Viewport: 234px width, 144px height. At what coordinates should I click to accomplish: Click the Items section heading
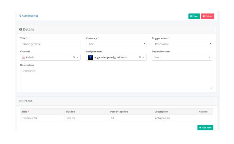tap(28, 101)
